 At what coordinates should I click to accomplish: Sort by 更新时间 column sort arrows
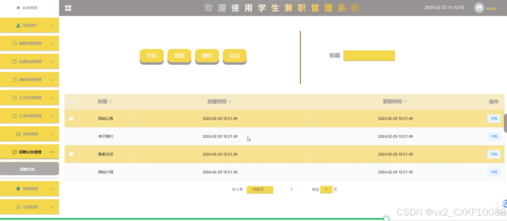pyautogui.click(x=405, y=101)
